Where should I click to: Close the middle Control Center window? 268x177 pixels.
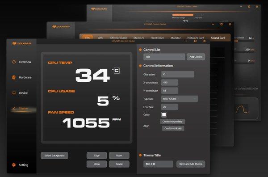click(230, 24)
